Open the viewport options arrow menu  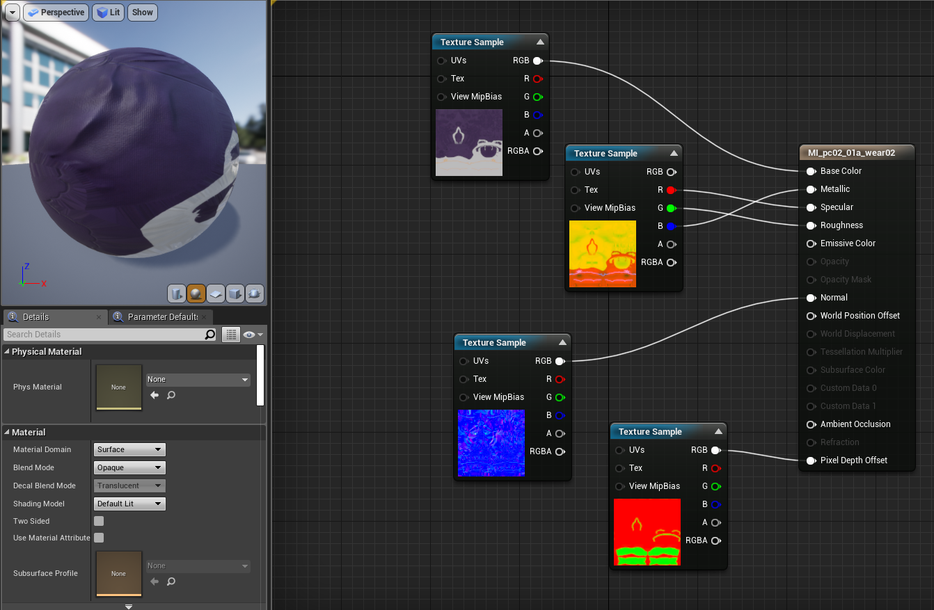[x=12, y=12]
